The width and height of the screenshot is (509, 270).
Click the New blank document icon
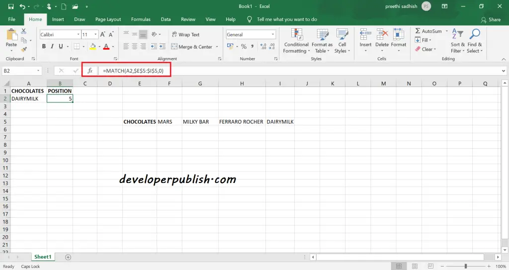[x=64, y=6]
